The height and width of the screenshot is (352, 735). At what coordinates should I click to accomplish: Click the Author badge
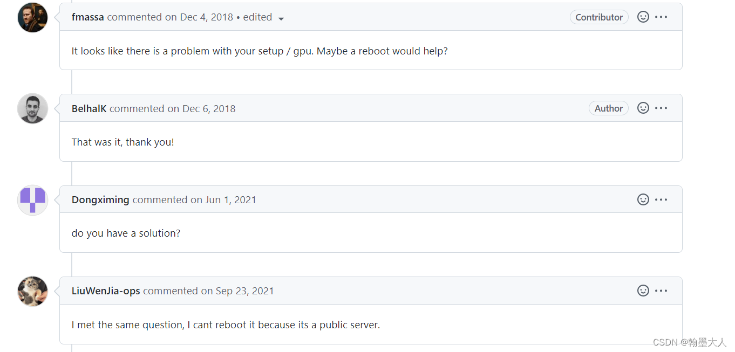click(609, 108)
